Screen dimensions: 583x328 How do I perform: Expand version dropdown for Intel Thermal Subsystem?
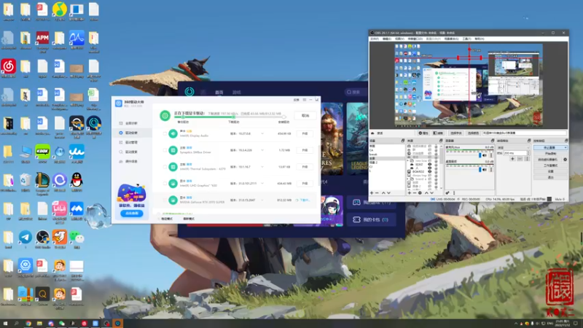click(262, 167)
